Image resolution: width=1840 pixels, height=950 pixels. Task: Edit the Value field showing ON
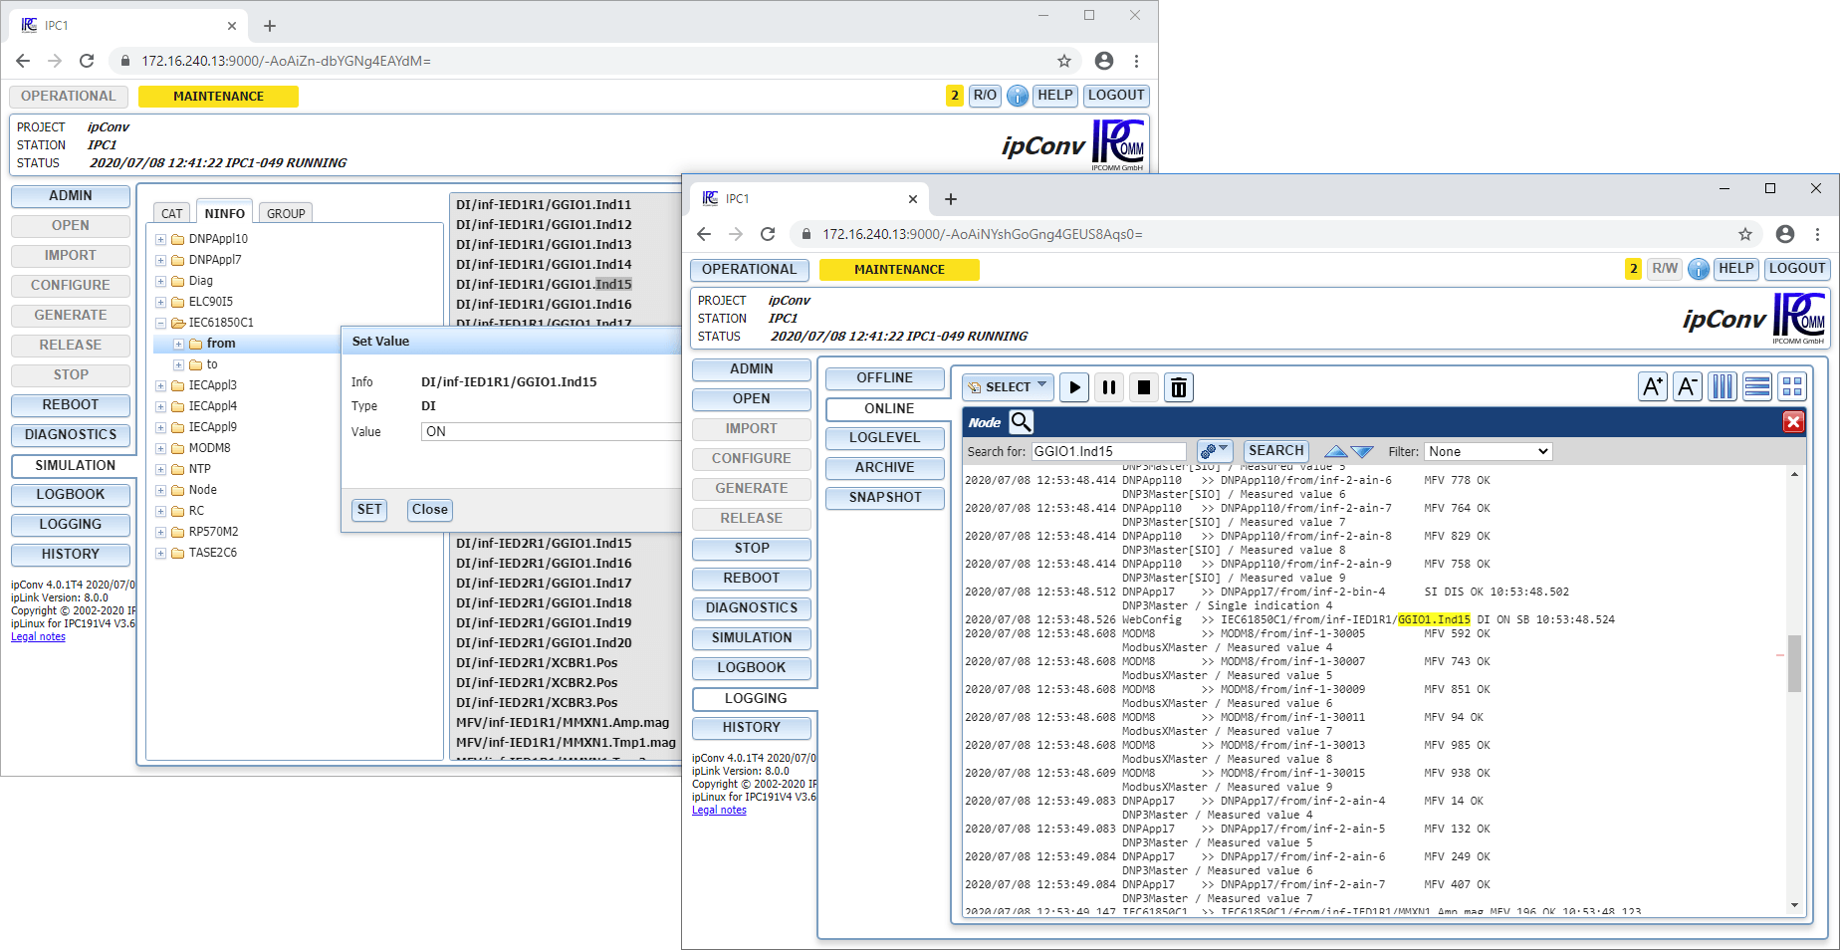click(x=551, y=432)
